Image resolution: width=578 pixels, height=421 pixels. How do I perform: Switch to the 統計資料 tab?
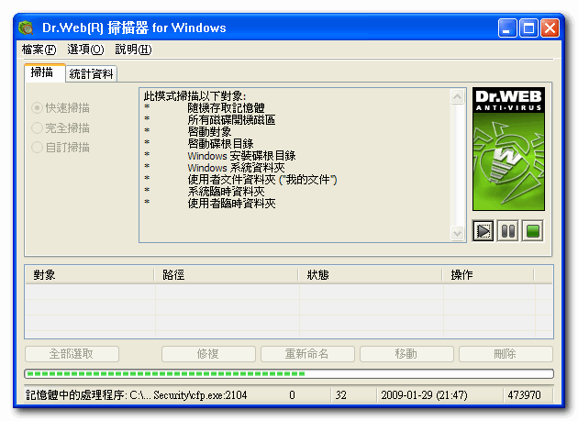(x=91, y=73)
